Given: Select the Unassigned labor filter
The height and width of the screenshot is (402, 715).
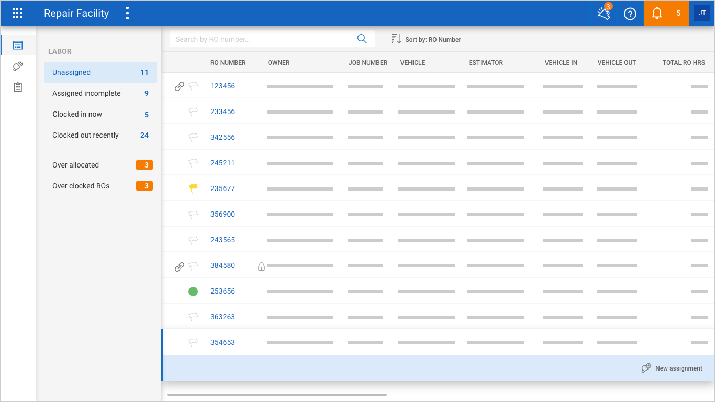Looking at the screenshot, I should click(100, 72).
